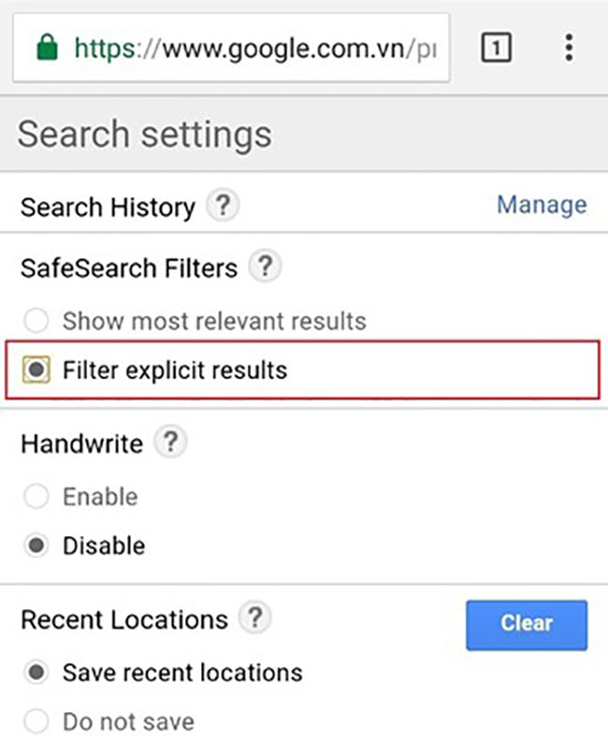Click the SafeSearch Filters help icon
The height and width of the screenshot is (754, 608).
(266, 268)
